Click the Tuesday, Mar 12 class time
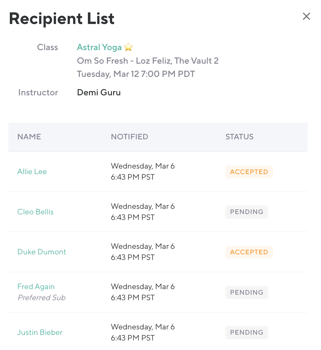Screen dimensions: 321x350 pyautogui.click(x=136, y=74)
